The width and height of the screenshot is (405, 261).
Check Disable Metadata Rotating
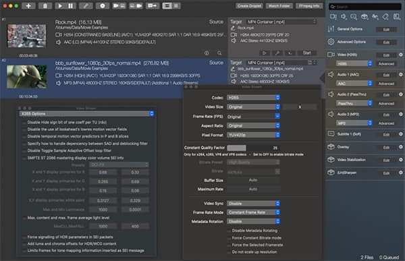click(229, 231)
